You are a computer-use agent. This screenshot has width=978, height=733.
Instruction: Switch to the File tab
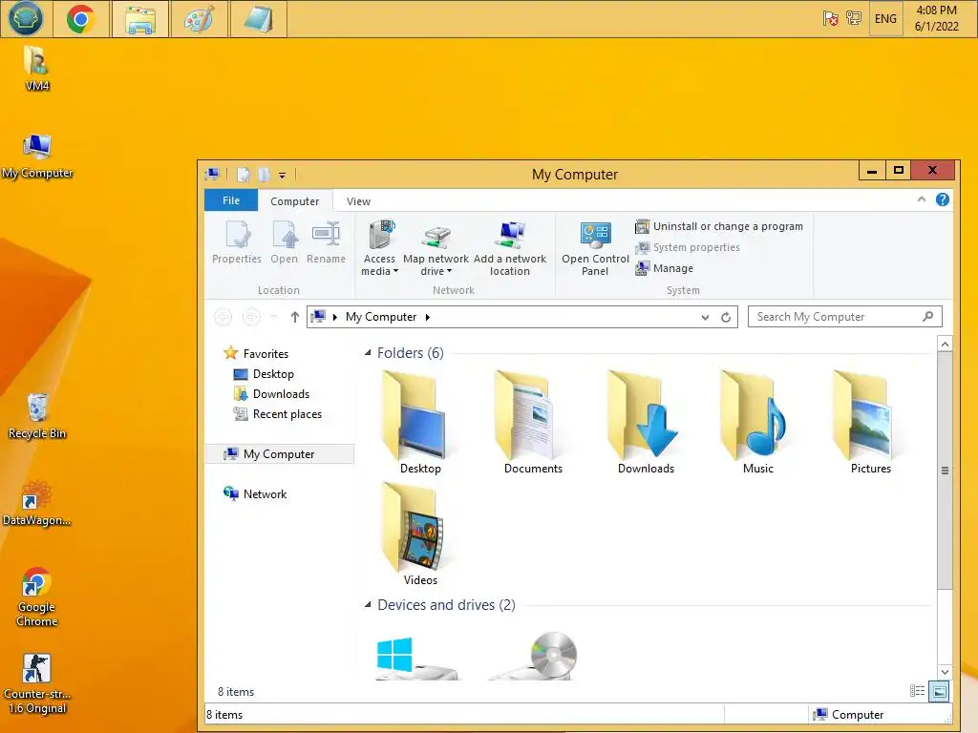(231, 200)
